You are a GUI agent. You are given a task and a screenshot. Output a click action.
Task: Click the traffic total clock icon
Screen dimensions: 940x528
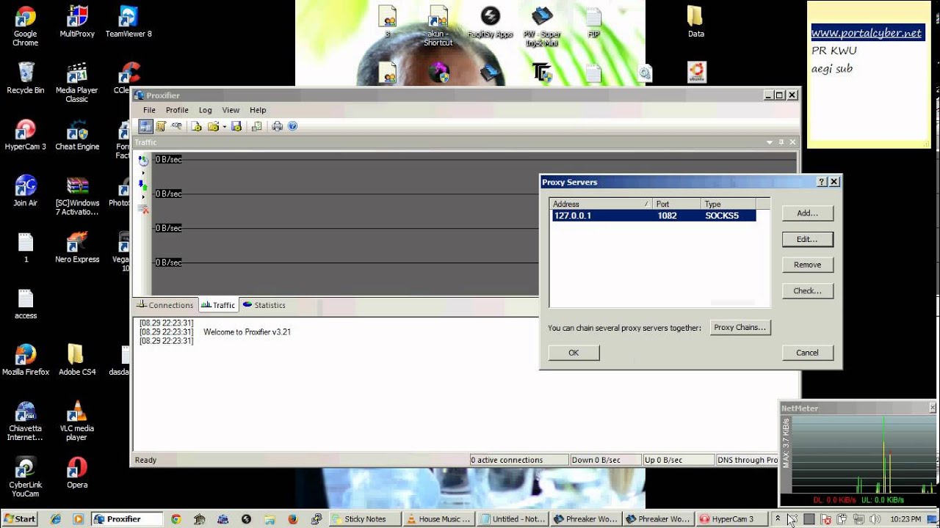pos(143,161)
